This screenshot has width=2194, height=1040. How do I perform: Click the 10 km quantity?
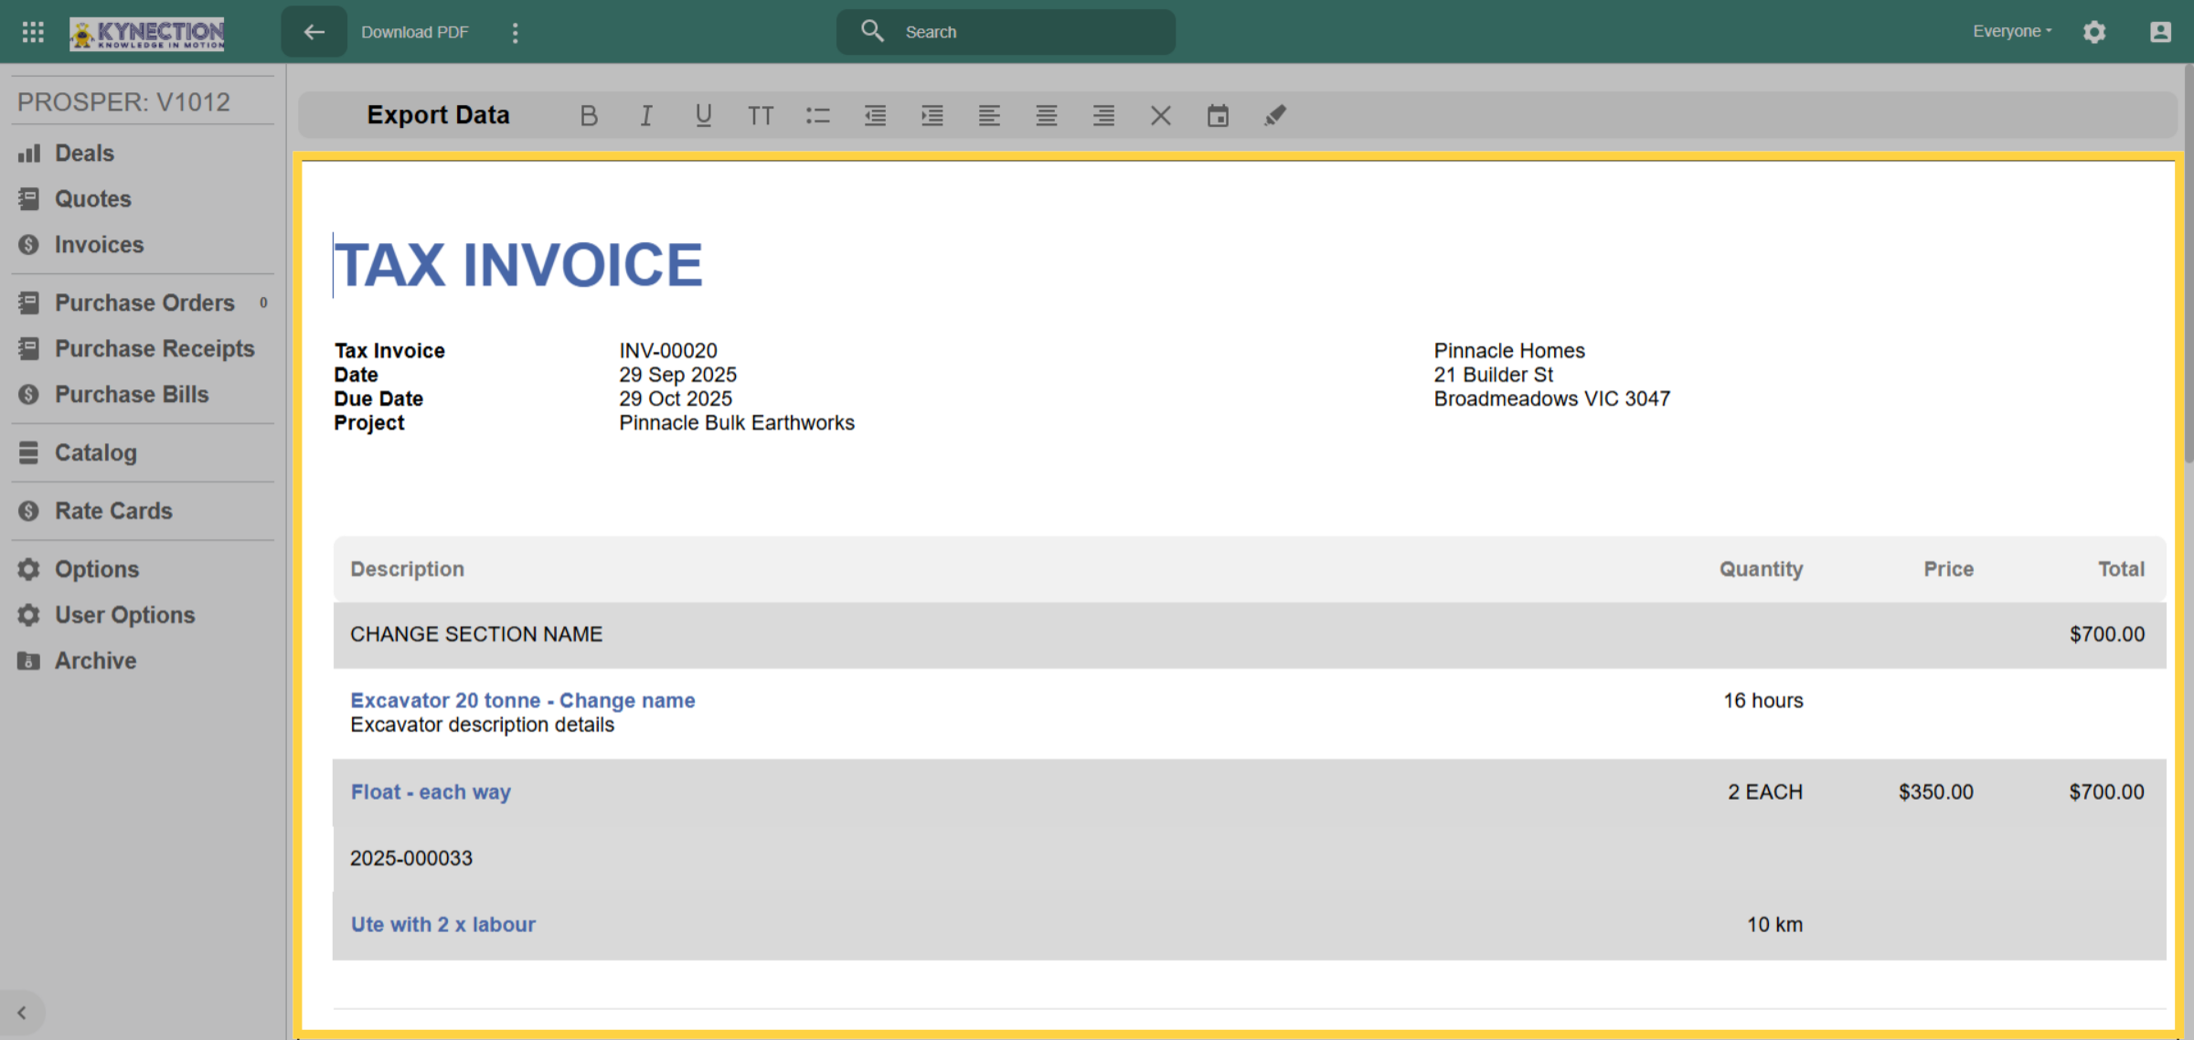[1775, 924]
